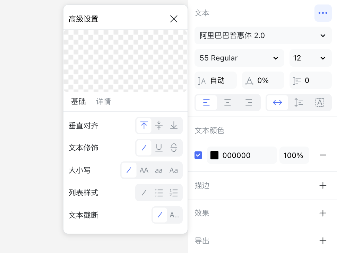Open the 55 Regular font weight dropdown
Screen dimensions: 337x253
tap(239, 58)
